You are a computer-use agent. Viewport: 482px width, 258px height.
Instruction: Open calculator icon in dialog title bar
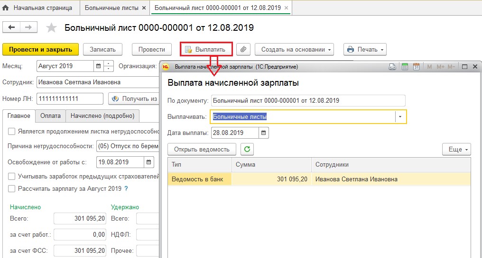point(405,67)
